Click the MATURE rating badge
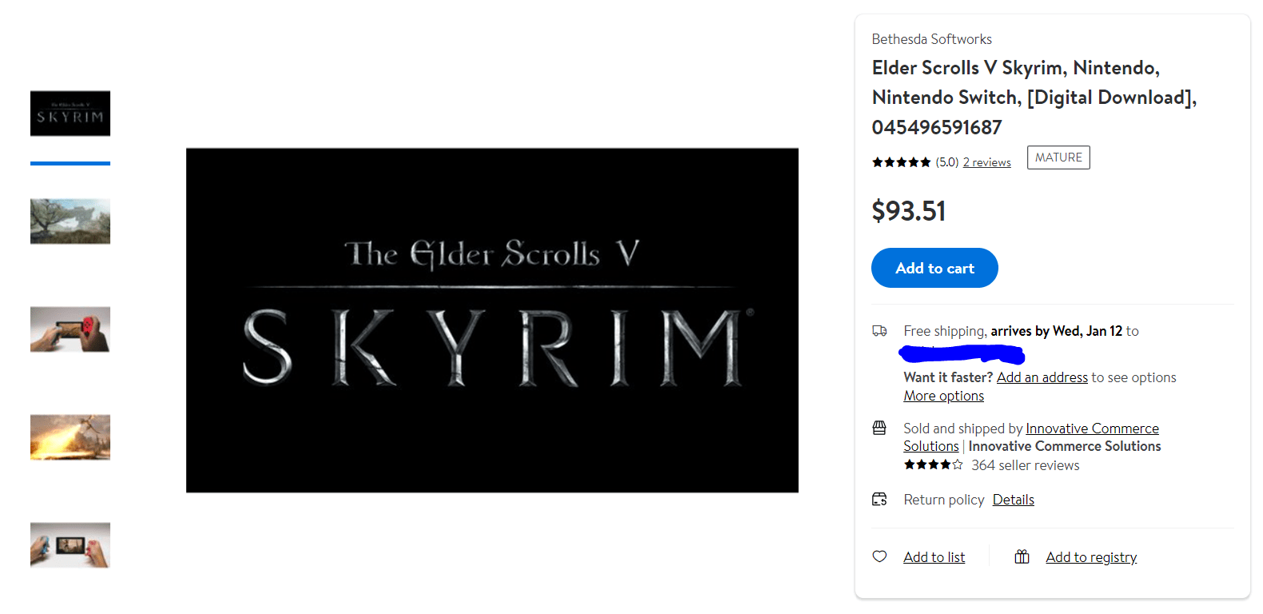Viewport: 1263px width, 614px height. point(1058,157)
